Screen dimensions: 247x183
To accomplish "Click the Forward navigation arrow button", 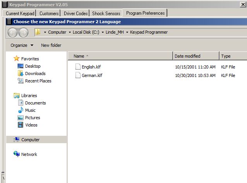I will click(x=23, y=32).
